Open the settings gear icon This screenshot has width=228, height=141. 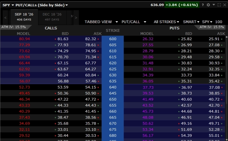pyautogui.click(x=208, y=5)
